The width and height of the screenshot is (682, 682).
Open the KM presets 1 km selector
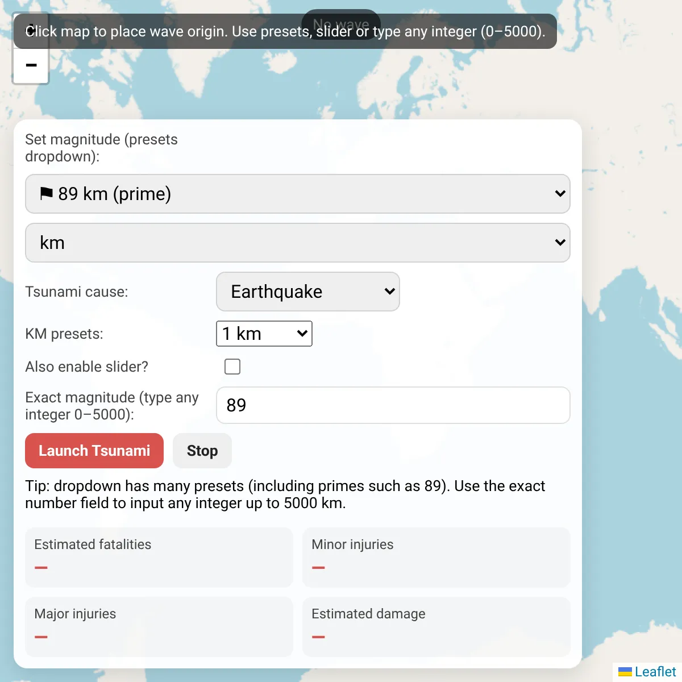pyautogui.click(x=264, y=334)
